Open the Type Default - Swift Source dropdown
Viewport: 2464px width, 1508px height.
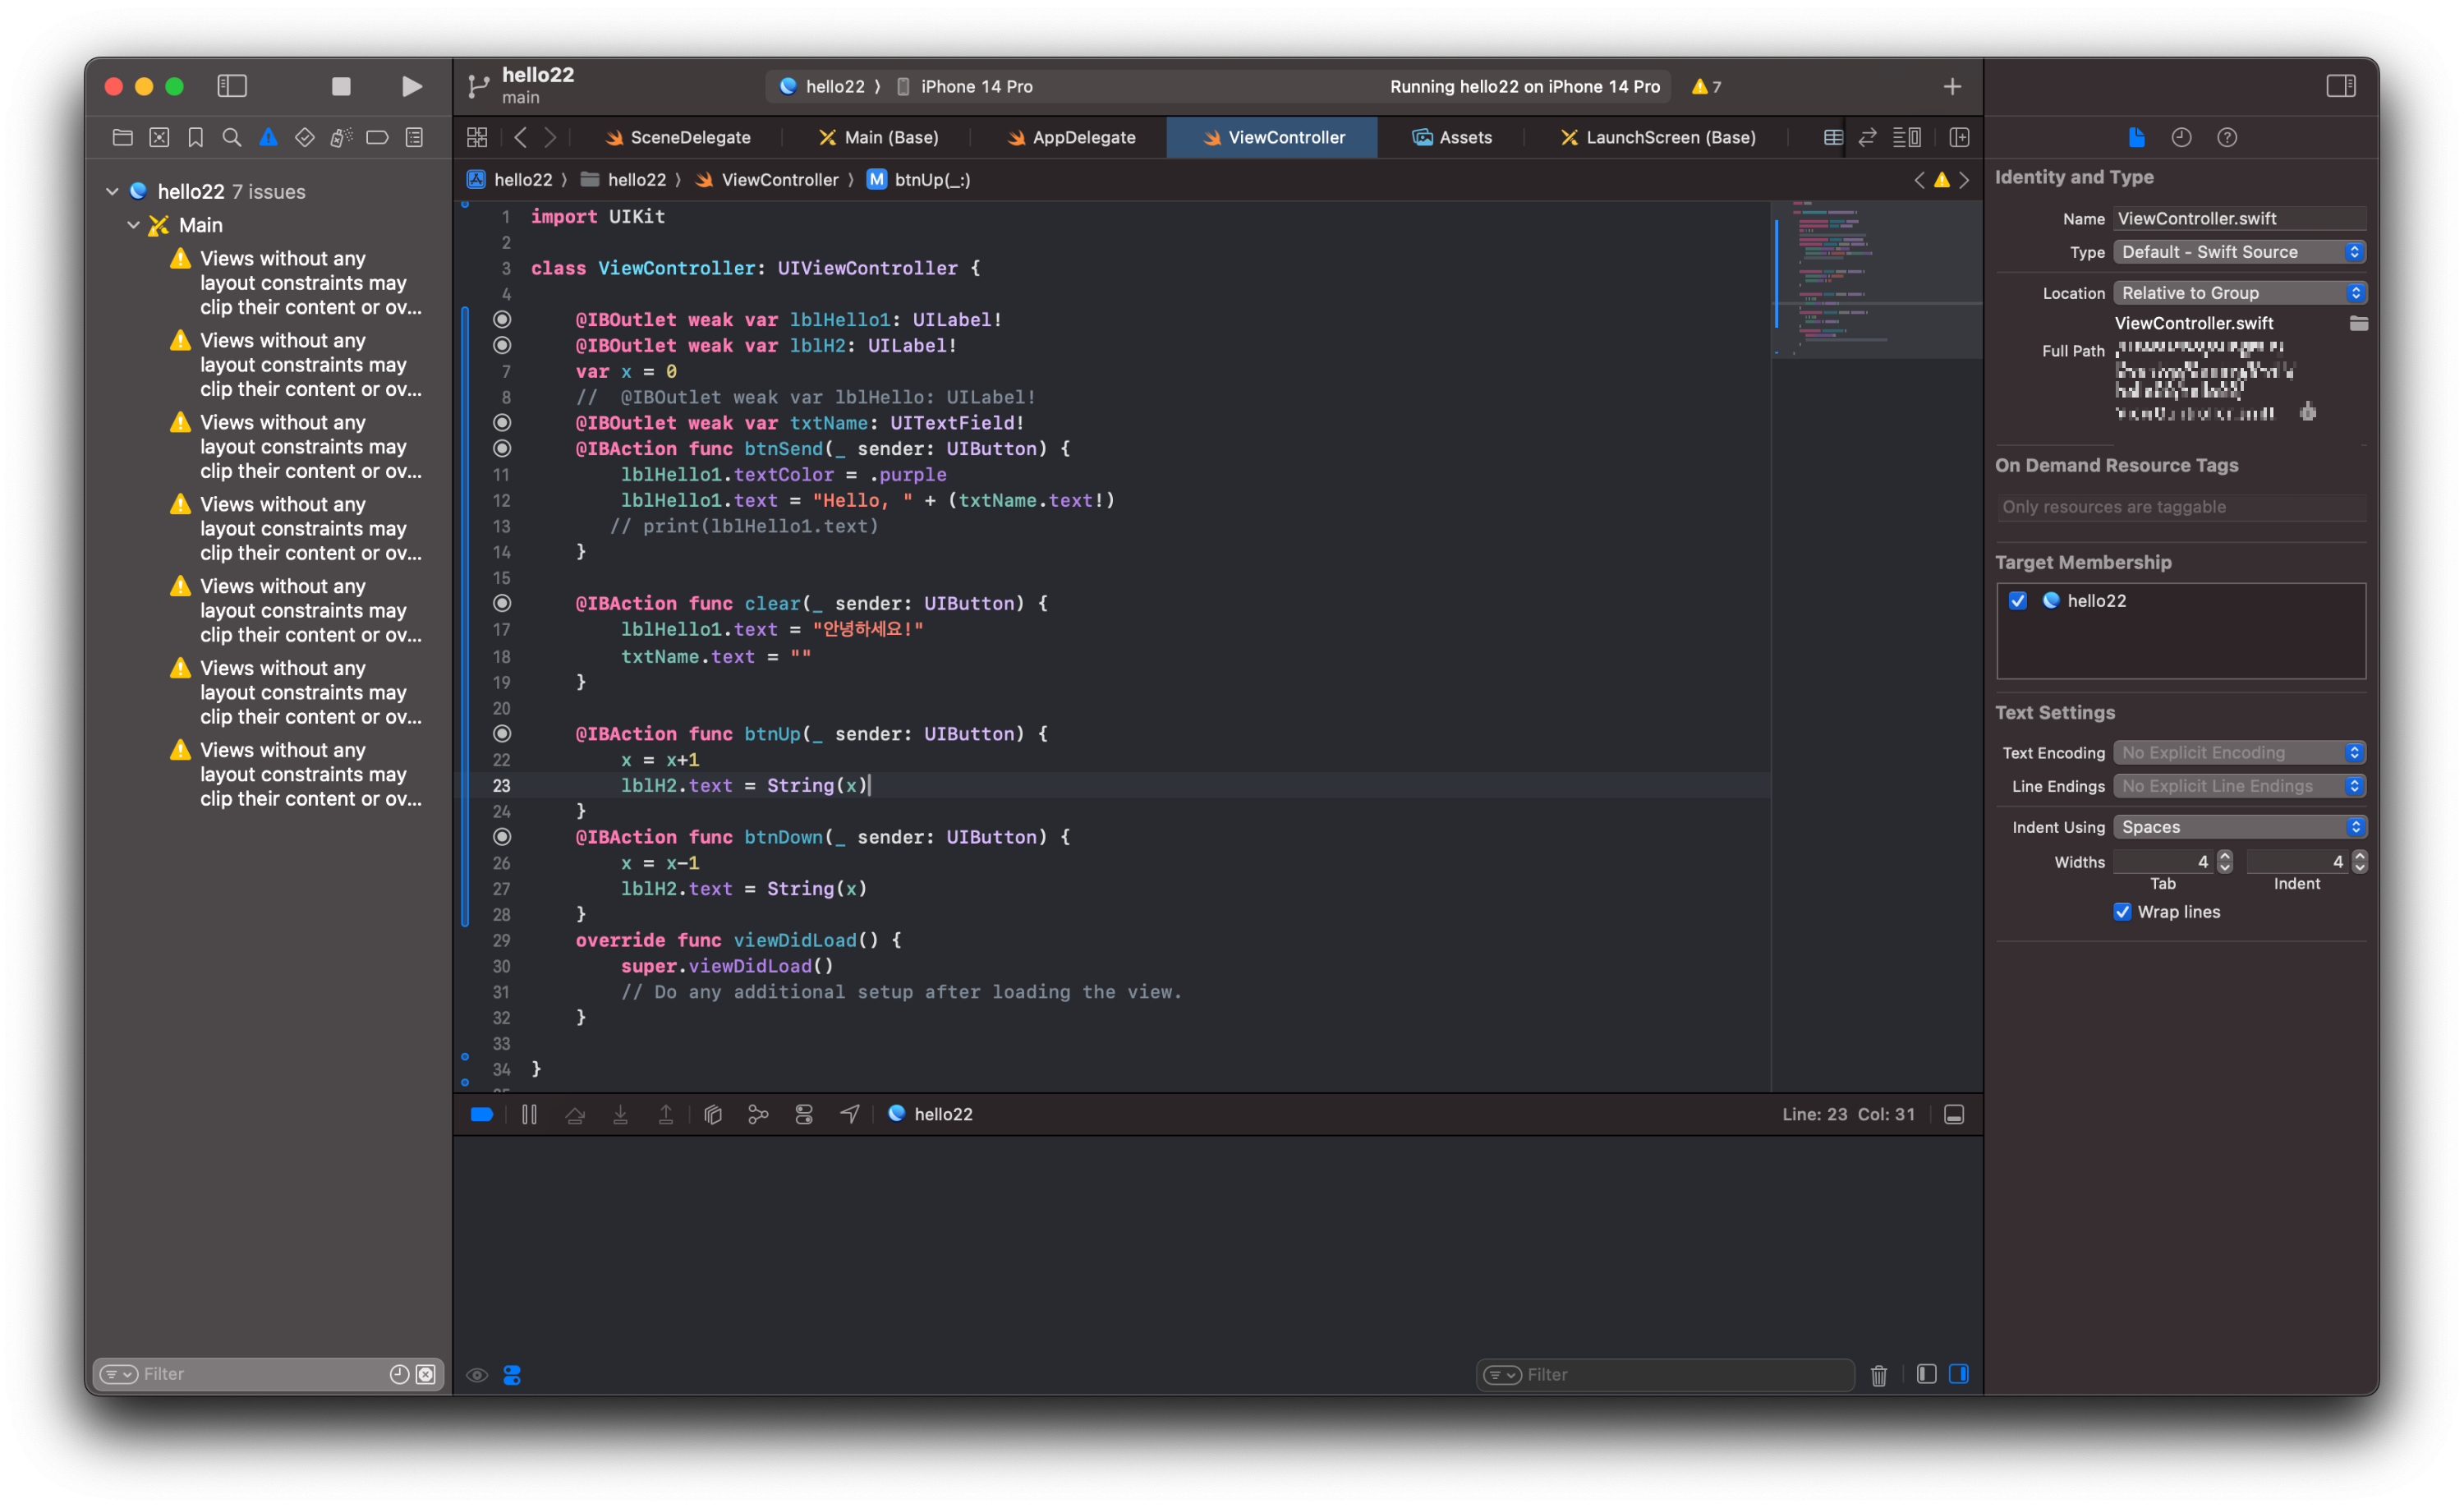[2238, 252]
